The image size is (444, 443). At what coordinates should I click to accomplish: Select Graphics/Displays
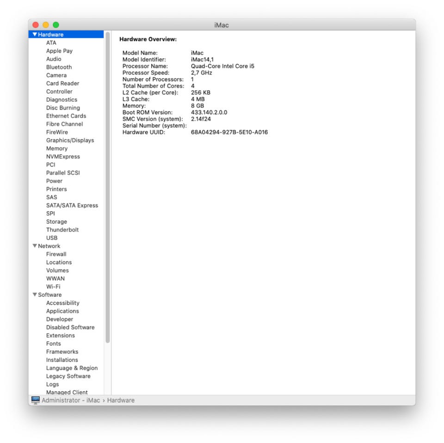click(70, 141)
